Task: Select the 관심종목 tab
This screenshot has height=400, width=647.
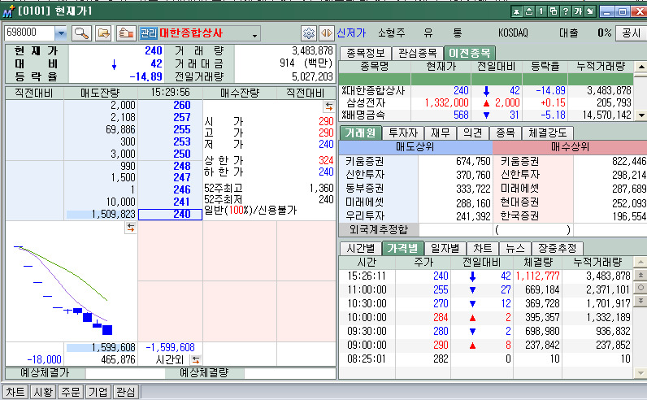Action: (x=417, y=53)
